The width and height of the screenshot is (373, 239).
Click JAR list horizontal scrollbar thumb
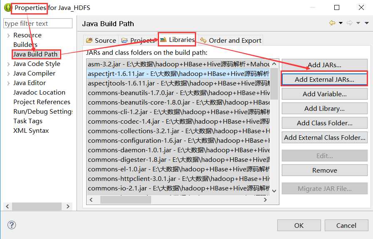(126, 200)
